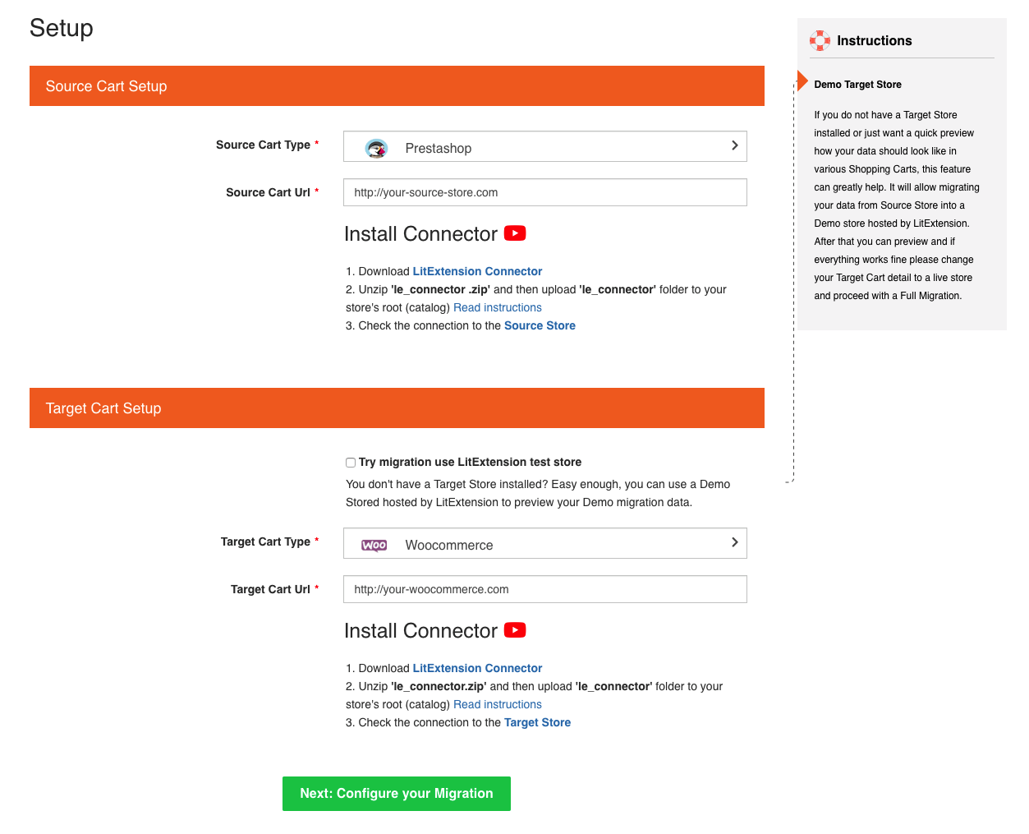Click the Woocommerce logo icon
Viewport: 1029px width, 834px height.
[374, 545]
